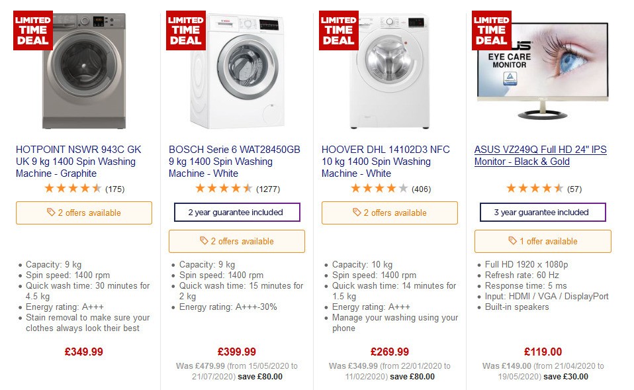Click the LIMITED TIME DEAL badge on the Hotpoint listing
Viewport: 634px width, 390px height.
33,29
